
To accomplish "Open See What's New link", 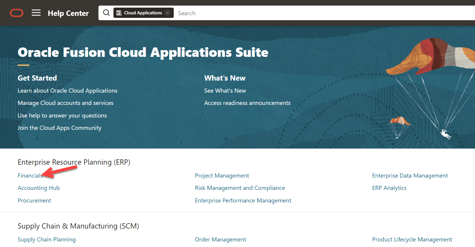I will (x=225, y=91).
